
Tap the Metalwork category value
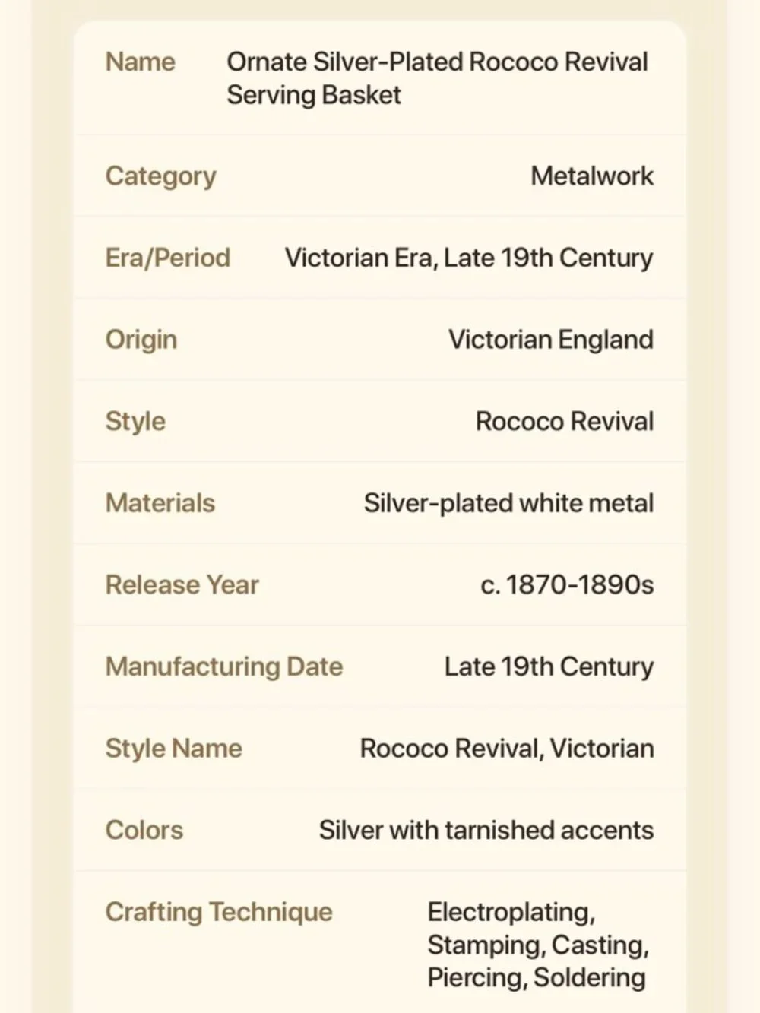coord(592,176)
